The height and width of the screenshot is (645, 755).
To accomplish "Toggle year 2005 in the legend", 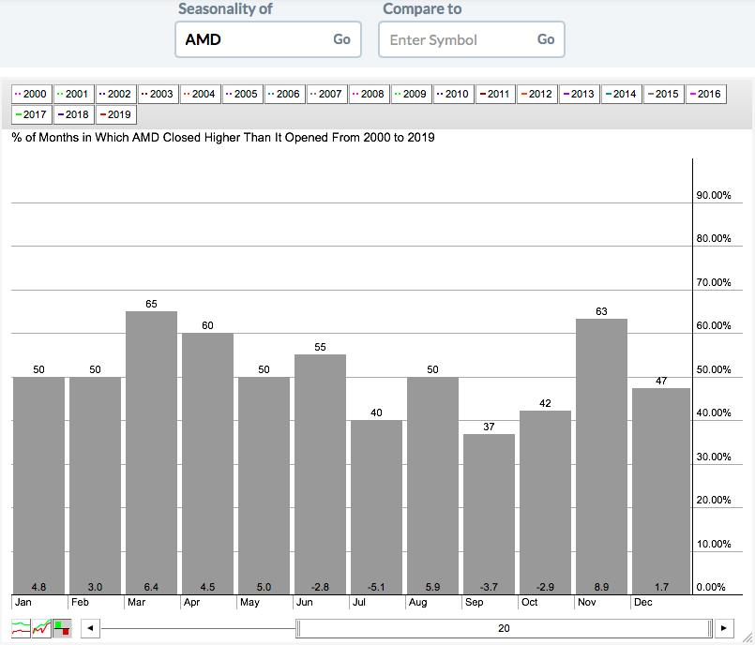I will point(242,94).
